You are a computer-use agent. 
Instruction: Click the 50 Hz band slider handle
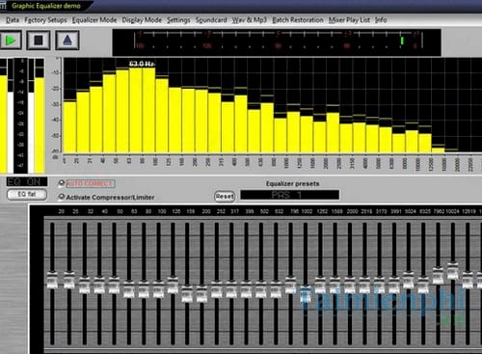point(114,285)
